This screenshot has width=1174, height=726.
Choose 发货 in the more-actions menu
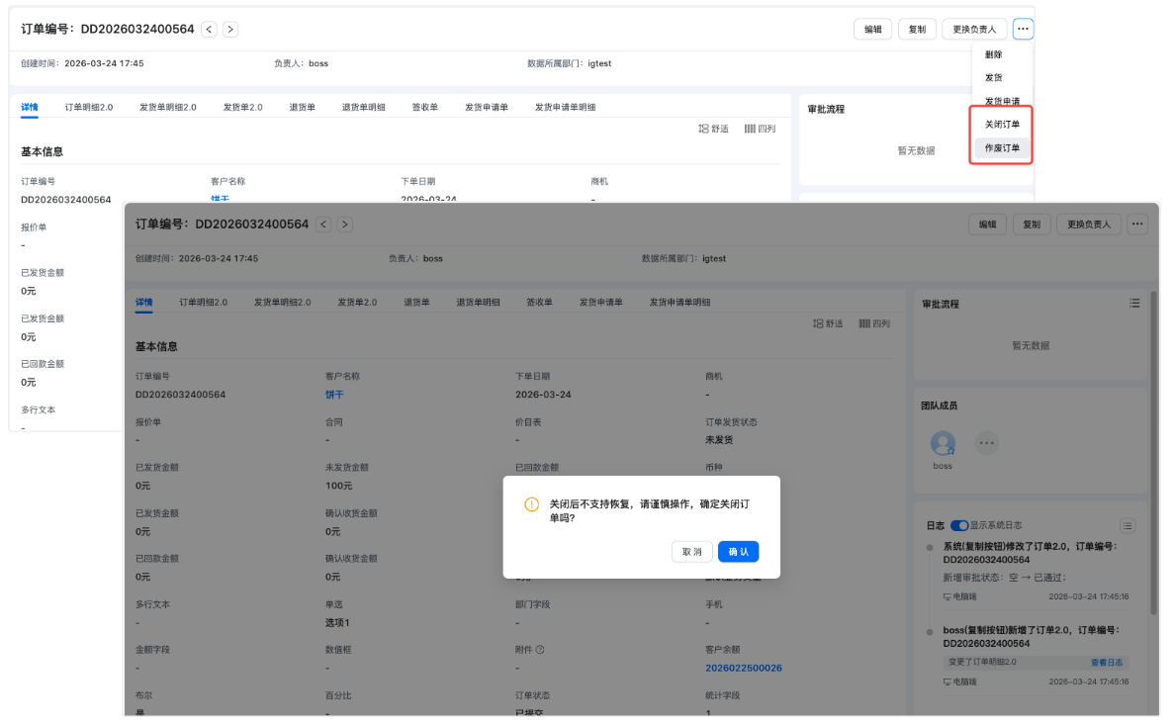coord(993,77)
